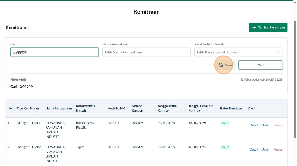The height and width of the screenshot is (166, 297).
Task: Click the plus icon on Tambah Kemitraan
Action: (x=254, y=27)
